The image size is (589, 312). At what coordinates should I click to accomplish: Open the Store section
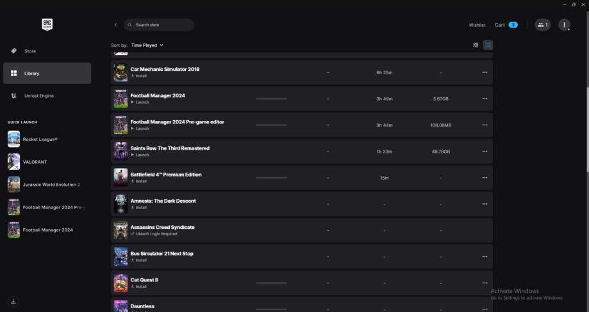30,51
